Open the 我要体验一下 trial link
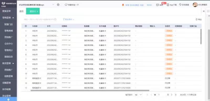The width and height of the screenshot is (210, 101). click(x=72, y=5)
